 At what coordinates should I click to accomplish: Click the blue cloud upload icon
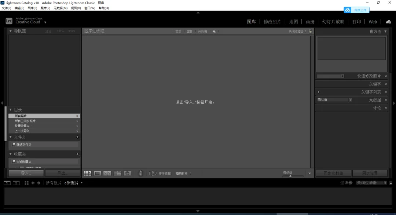pyautogui.click(x=348, y=10)
